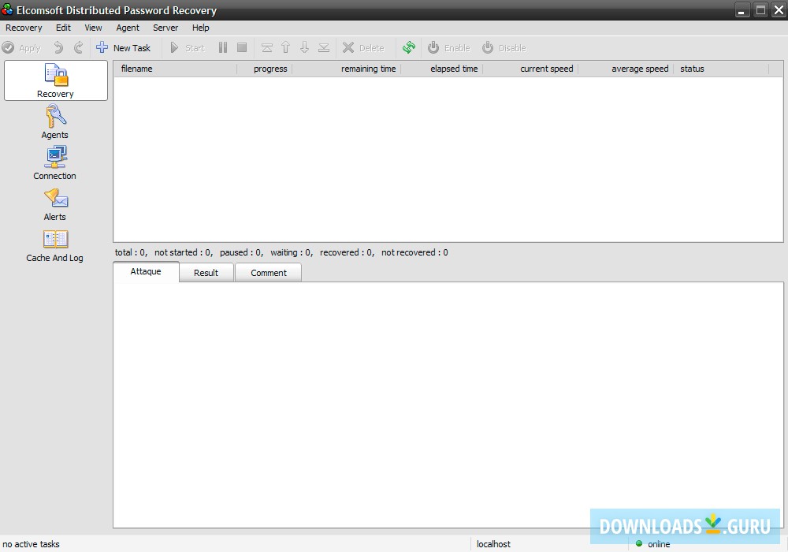Sort by filename column header

[x=176, y=69]
